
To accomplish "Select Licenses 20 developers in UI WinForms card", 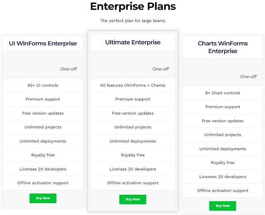I will (x=43, y=169).
